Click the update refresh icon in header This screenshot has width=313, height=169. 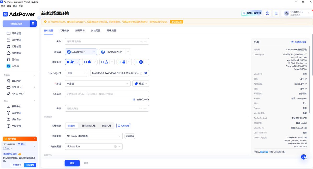(x=268, y=13)
